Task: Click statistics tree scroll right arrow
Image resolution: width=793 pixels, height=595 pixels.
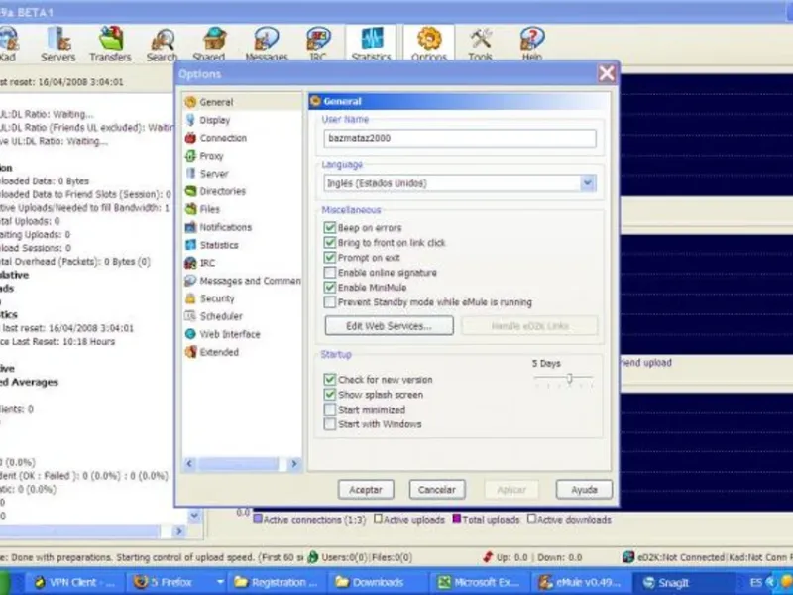Action: click(179, 531)
